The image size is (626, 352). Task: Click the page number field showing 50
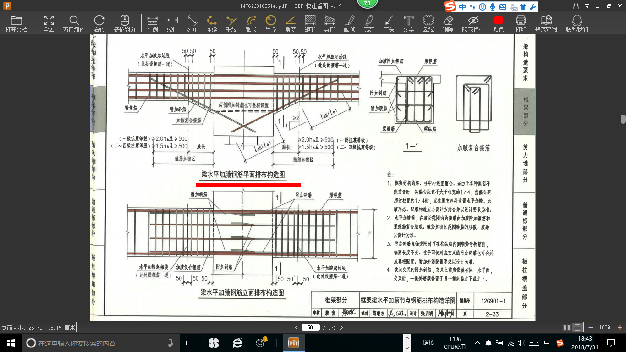(310, 327)
